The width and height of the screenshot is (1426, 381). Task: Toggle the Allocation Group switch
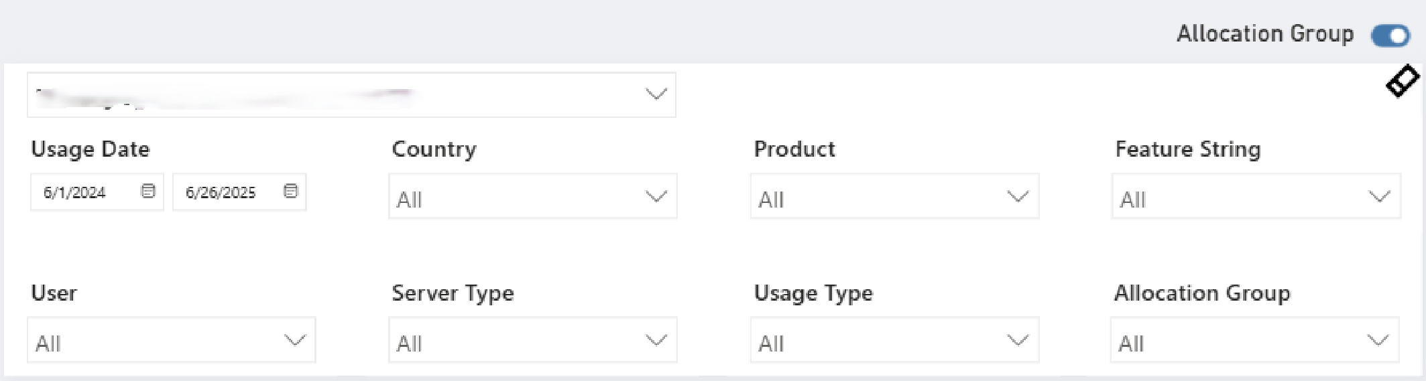point(1390,35)
